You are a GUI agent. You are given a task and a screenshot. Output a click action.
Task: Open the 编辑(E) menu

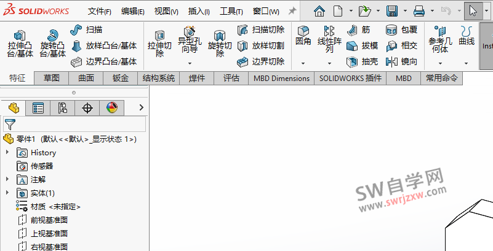tap(133, 12)
